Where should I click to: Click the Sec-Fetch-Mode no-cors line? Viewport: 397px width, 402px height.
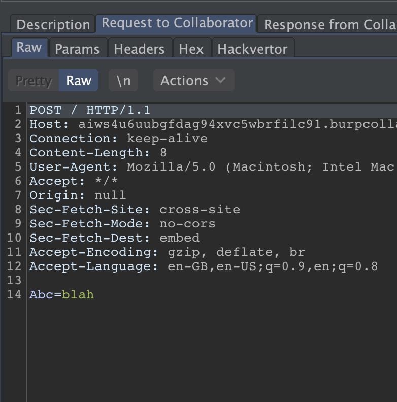(x=122, y=224)
